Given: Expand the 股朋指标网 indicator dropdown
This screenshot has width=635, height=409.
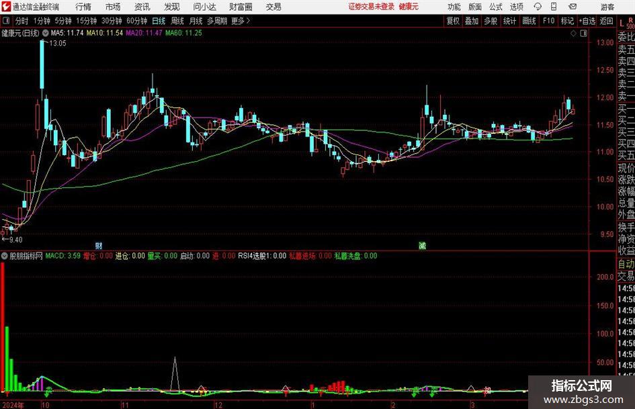Looking at the screenshot, I should click(5, 256).
